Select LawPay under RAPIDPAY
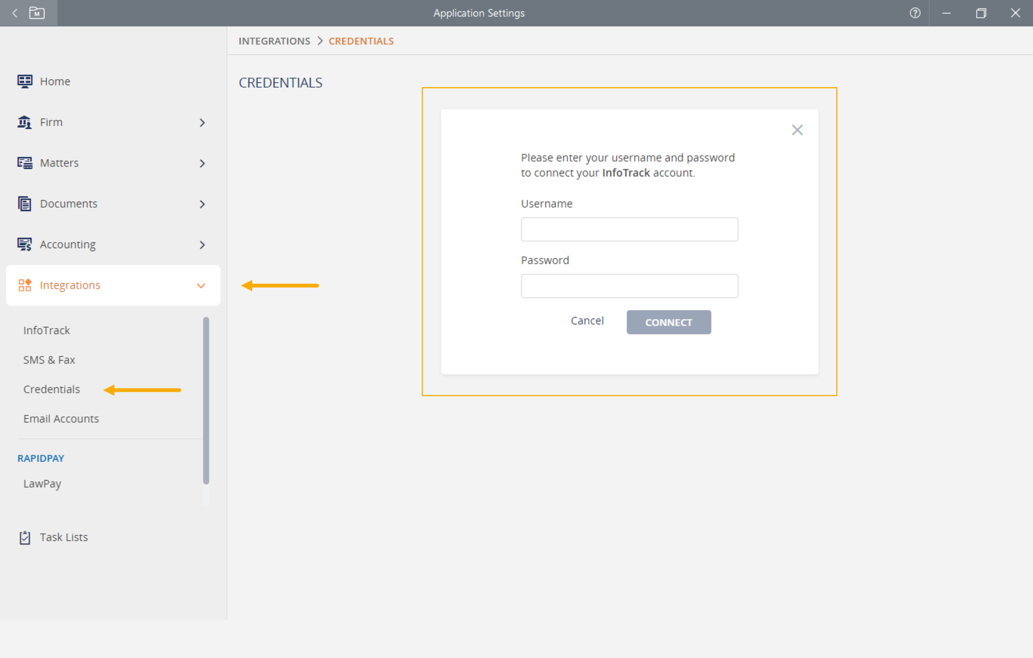1033x658 pixels. click(x=42, y=483)
